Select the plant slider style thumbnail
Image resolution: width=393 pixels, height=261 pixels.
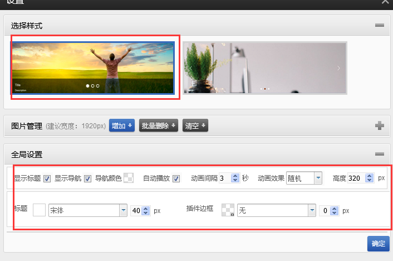pyautogui.click(x=264, y=67)
